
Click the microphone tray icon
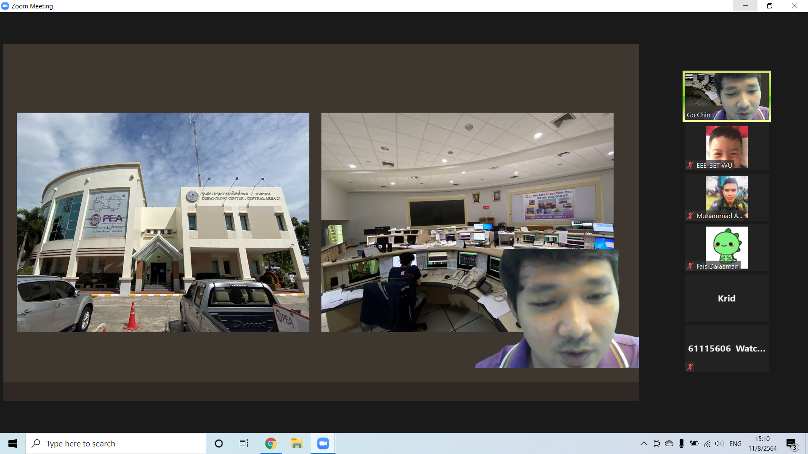[681, 443]
